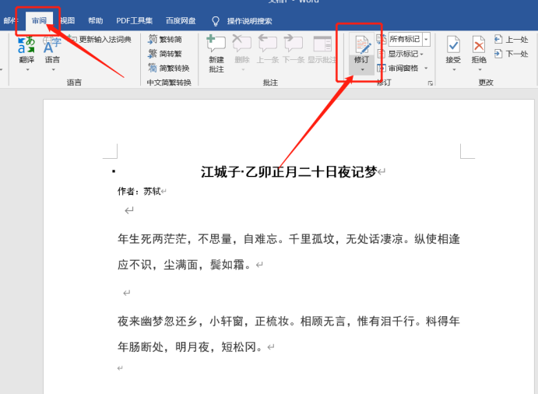The height and width of the screenshot is (394, 538).
Task: Click the 删除 comment icon
Action: tap(242, 44)
